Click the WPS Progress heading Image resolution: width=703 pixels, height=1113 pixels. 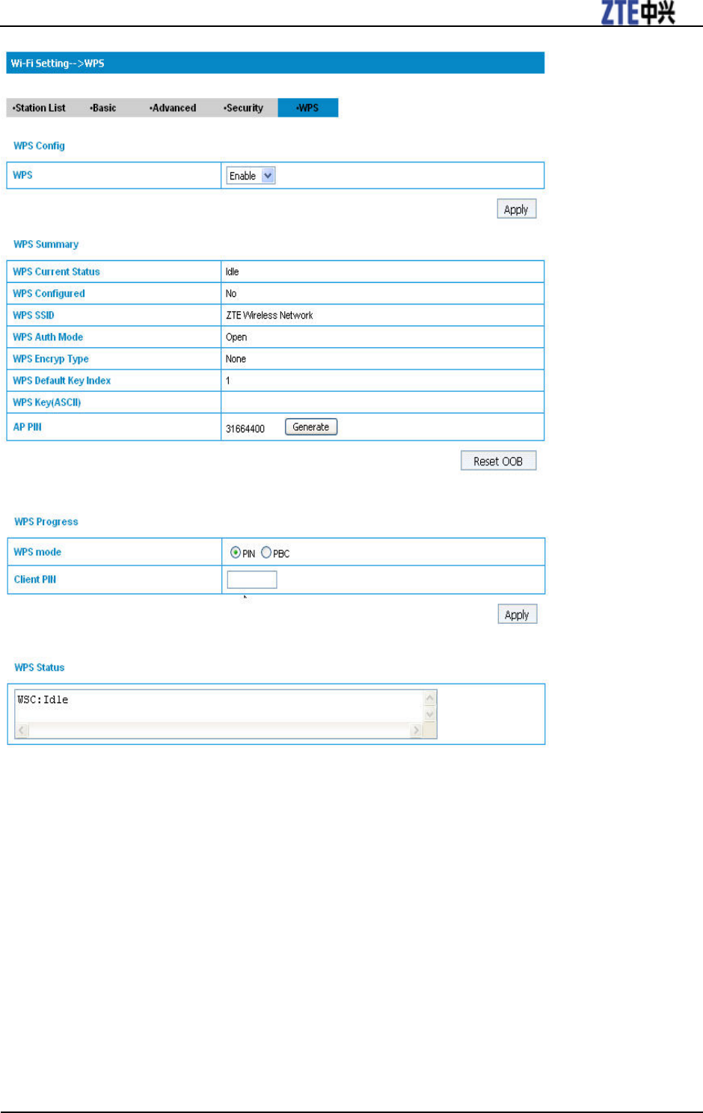click(46, 522)
